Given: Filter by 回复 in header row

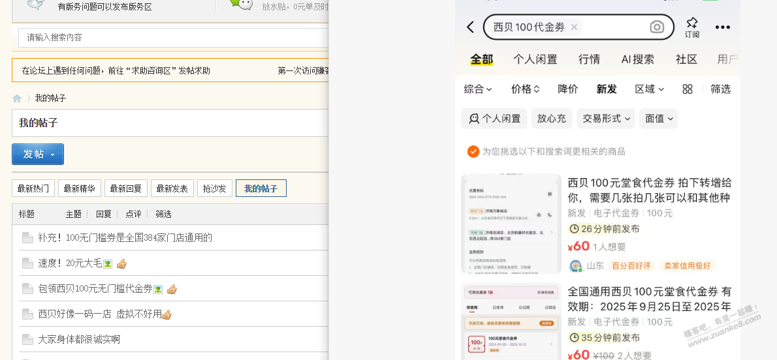Looking at the screenshot, I should pos(104,214).
